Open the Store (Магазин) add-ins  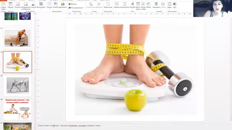click(72, 4)
